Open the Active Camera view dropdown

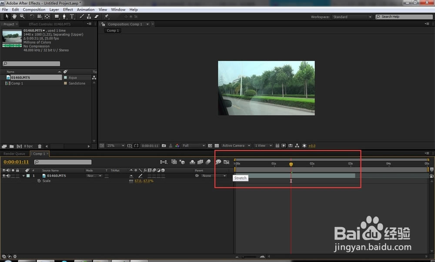pyautogui.click(x=236, y=145)
